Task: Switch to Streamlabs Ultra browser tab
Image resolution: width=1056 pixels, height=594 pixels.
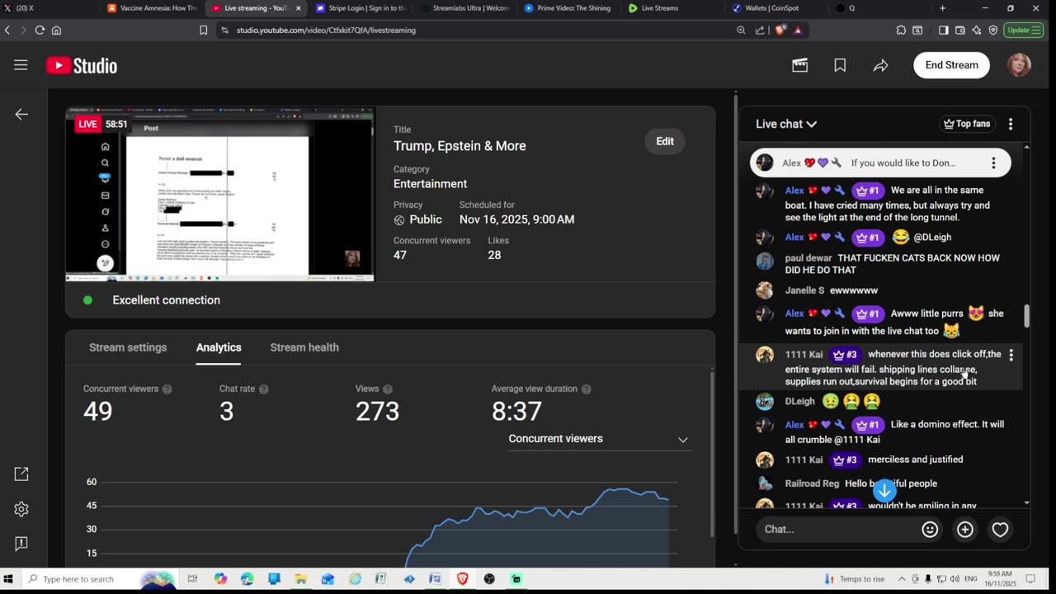Action: click(x=464, y=8)
